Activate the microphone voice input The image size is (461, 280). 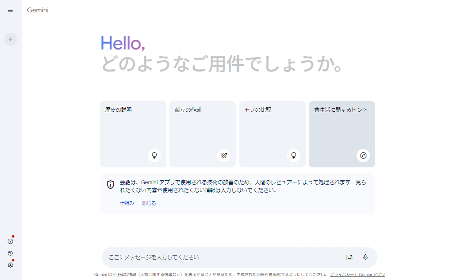(x=365, y=257)
